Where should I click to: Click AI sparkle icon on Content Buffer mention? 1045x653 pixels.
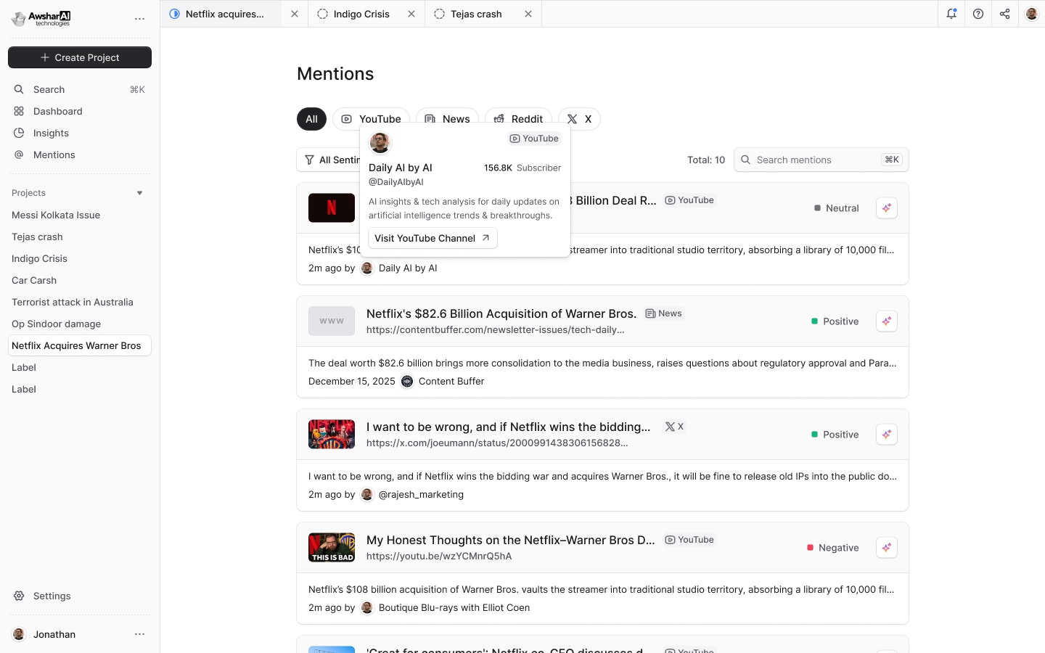[x=886, y=321]
